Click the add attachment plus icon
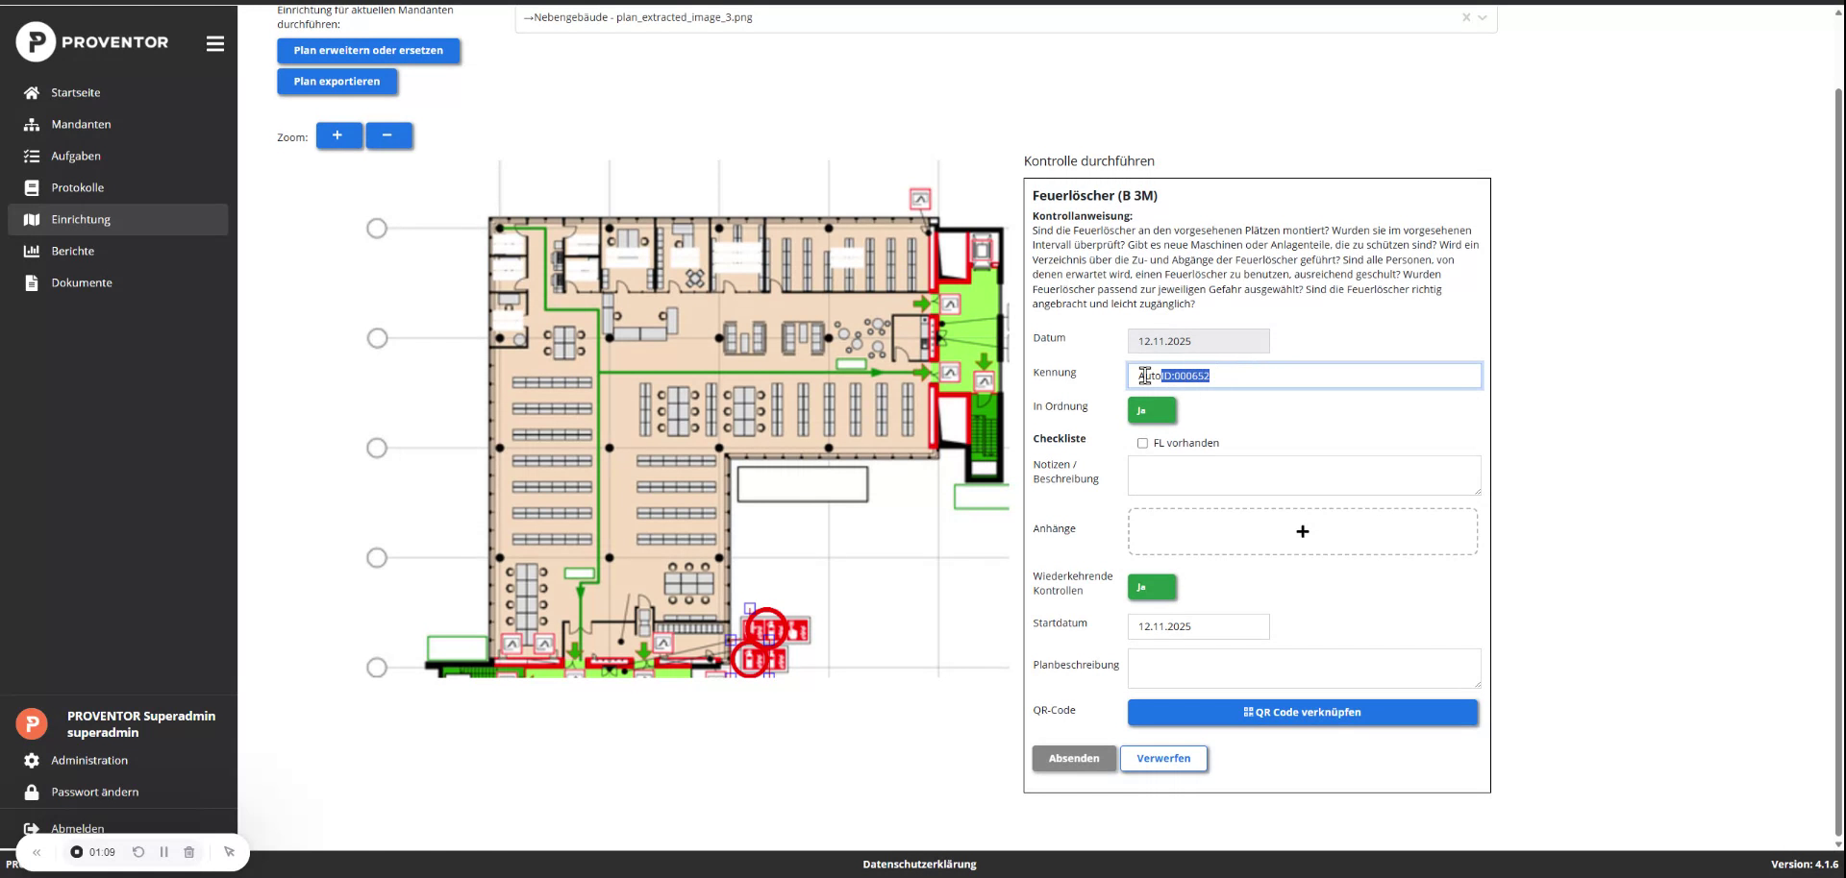1846x878 pixels. click(x=1302, y=532)
